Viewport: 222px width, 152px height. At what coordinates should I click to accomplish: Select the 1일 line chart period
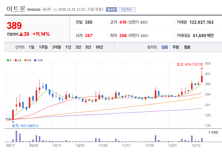31,47
